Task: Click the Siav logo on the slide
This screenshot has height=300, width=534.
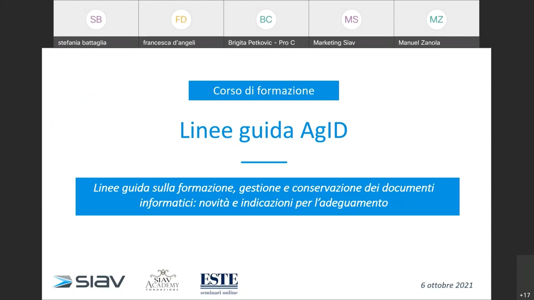Action: tap(89, 282)
